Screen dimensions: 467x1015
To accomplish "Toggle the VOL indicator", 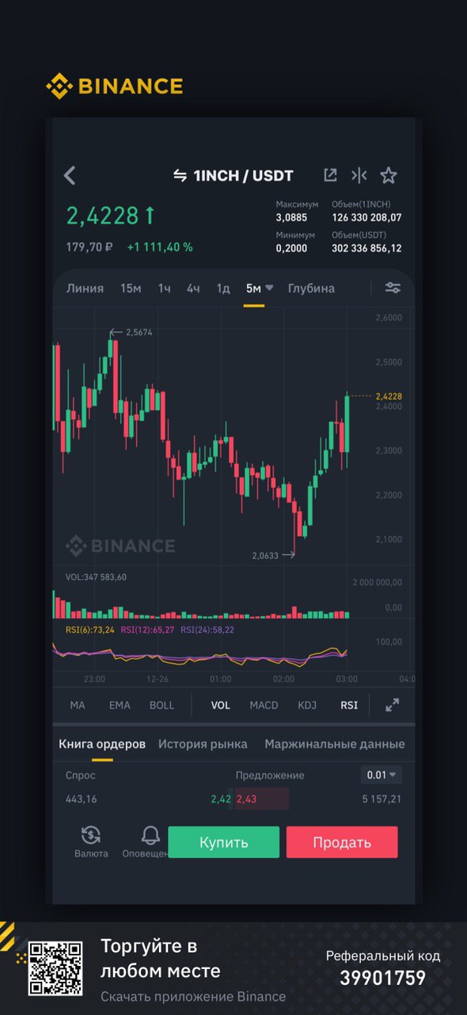I will [x=221, y=705].
